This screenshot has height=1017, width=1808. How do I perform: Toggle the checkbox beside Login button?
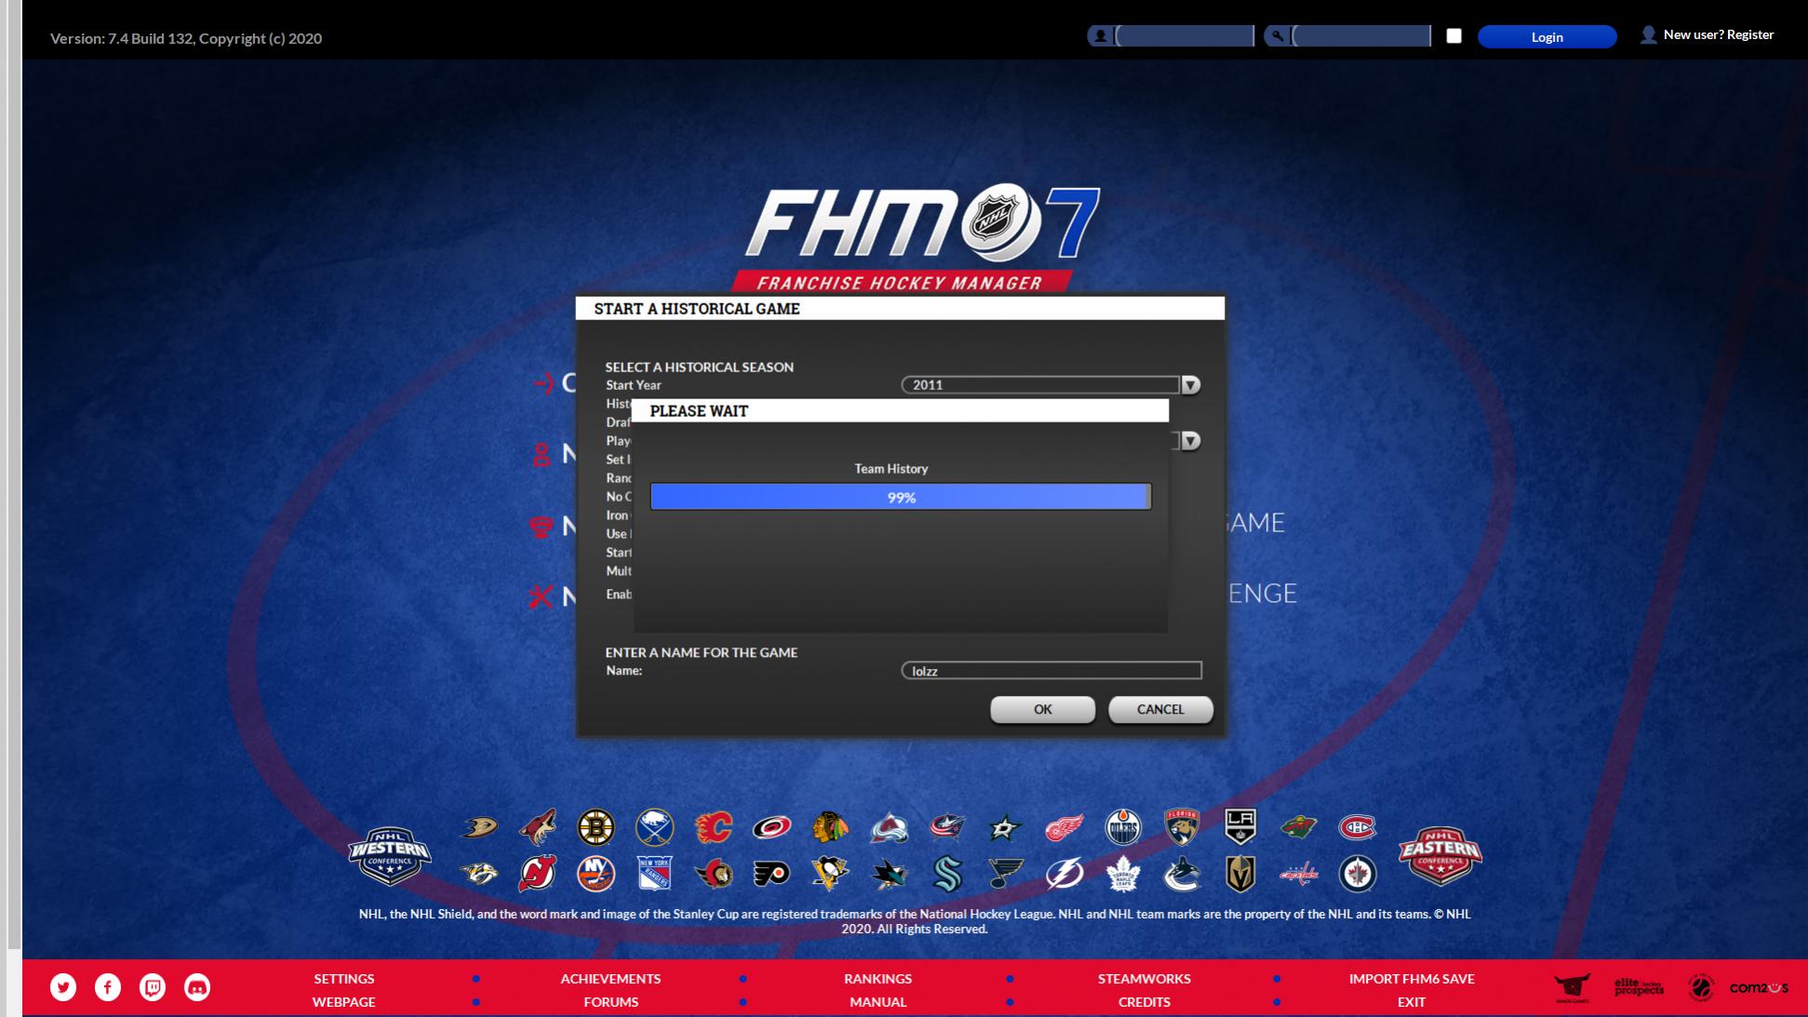point(1453,36)
